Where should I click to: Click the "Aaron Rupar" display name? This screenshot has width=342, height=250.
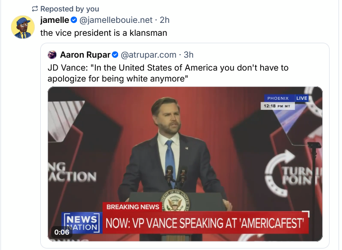click(85, 54)
